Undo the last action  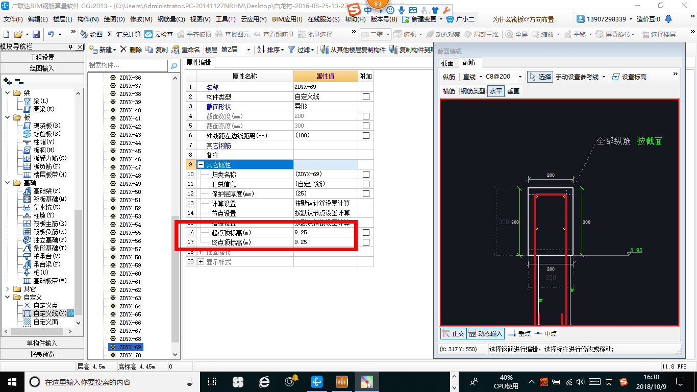[x=51, y=34]
